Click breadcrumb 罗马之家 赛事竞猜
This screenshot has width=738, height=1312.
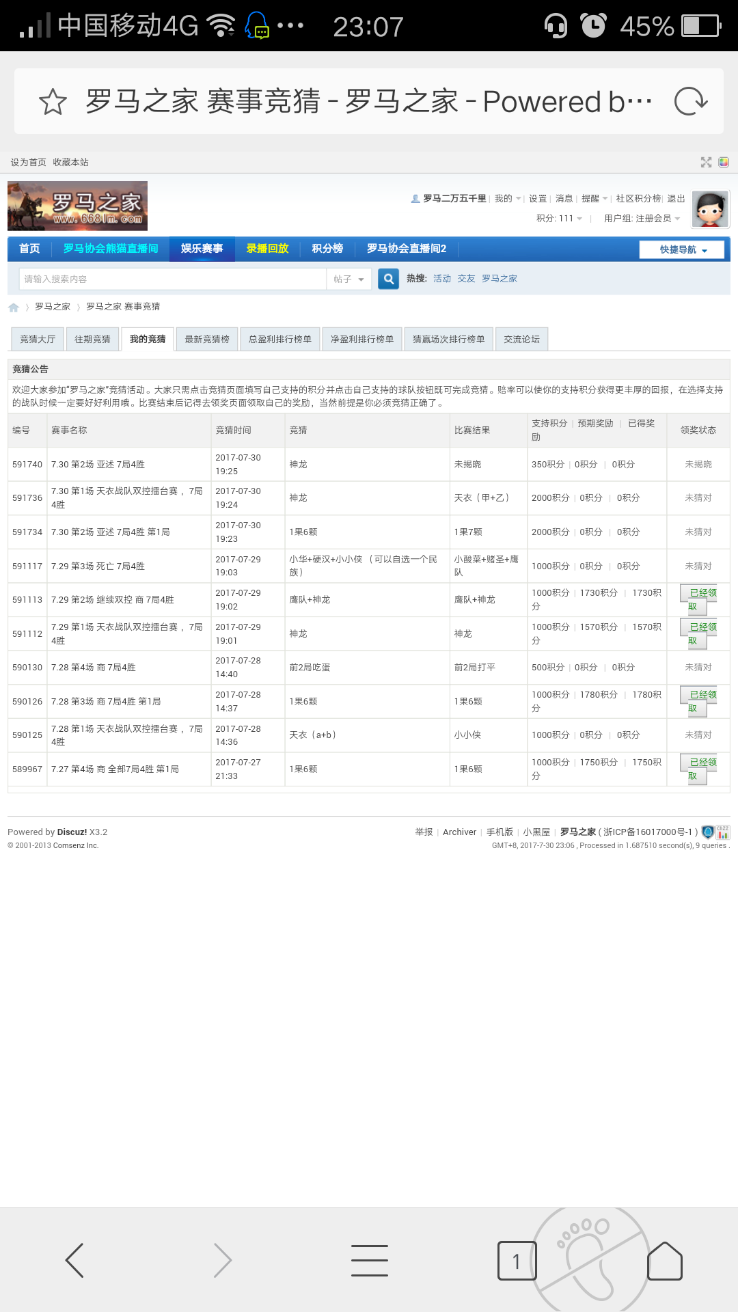coord(123,307)
